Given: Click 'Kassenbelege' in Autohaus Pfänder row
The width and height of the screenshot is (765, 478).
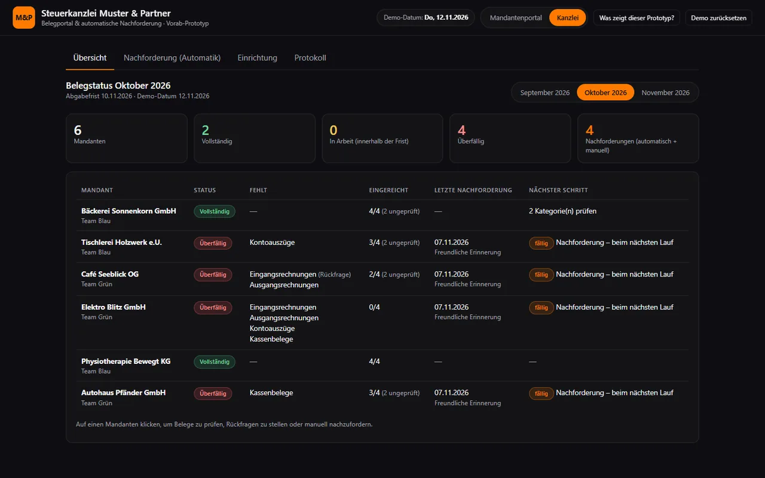Looking at the screenshot, I should point(271,393).
